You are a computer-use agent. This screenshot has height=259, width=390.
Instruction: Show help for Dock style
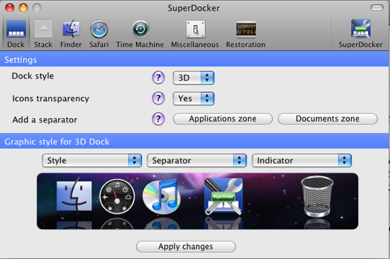click(158, 77)
